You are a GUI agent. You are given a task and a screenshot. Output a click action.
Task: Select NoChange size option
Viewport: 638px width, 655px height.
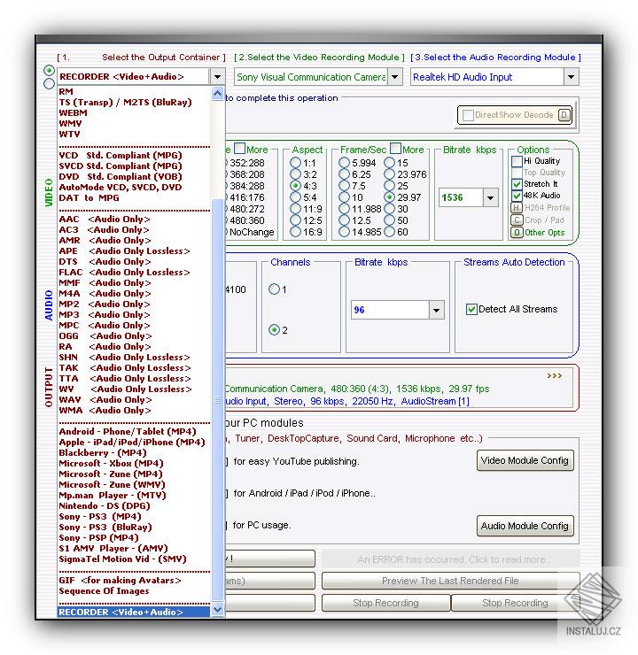[251, 232]
